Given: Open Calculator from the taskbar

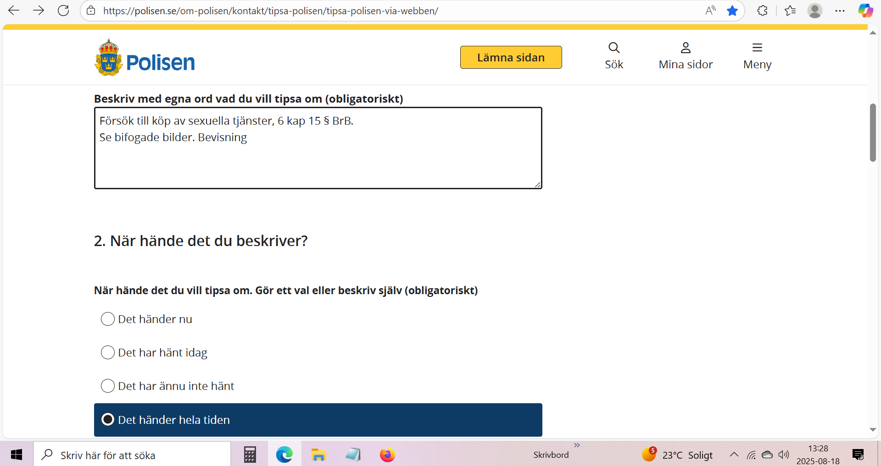Looking at the screenshot, I should pos(250,455).
